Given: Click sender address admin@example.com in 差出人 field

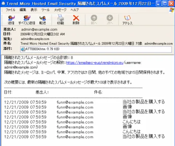Looking at the screenshot, I should click(39, 30).
